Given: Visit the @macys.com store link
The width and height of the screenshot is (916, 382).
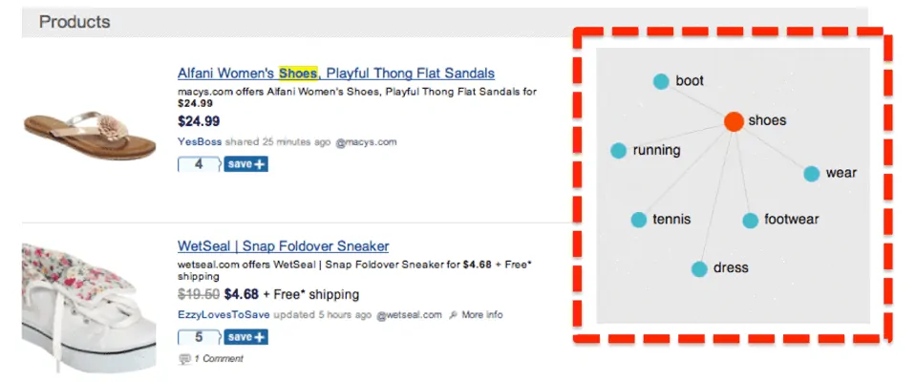Looking at the screenshot, I should pyautogui.click(x=366, y=142).
